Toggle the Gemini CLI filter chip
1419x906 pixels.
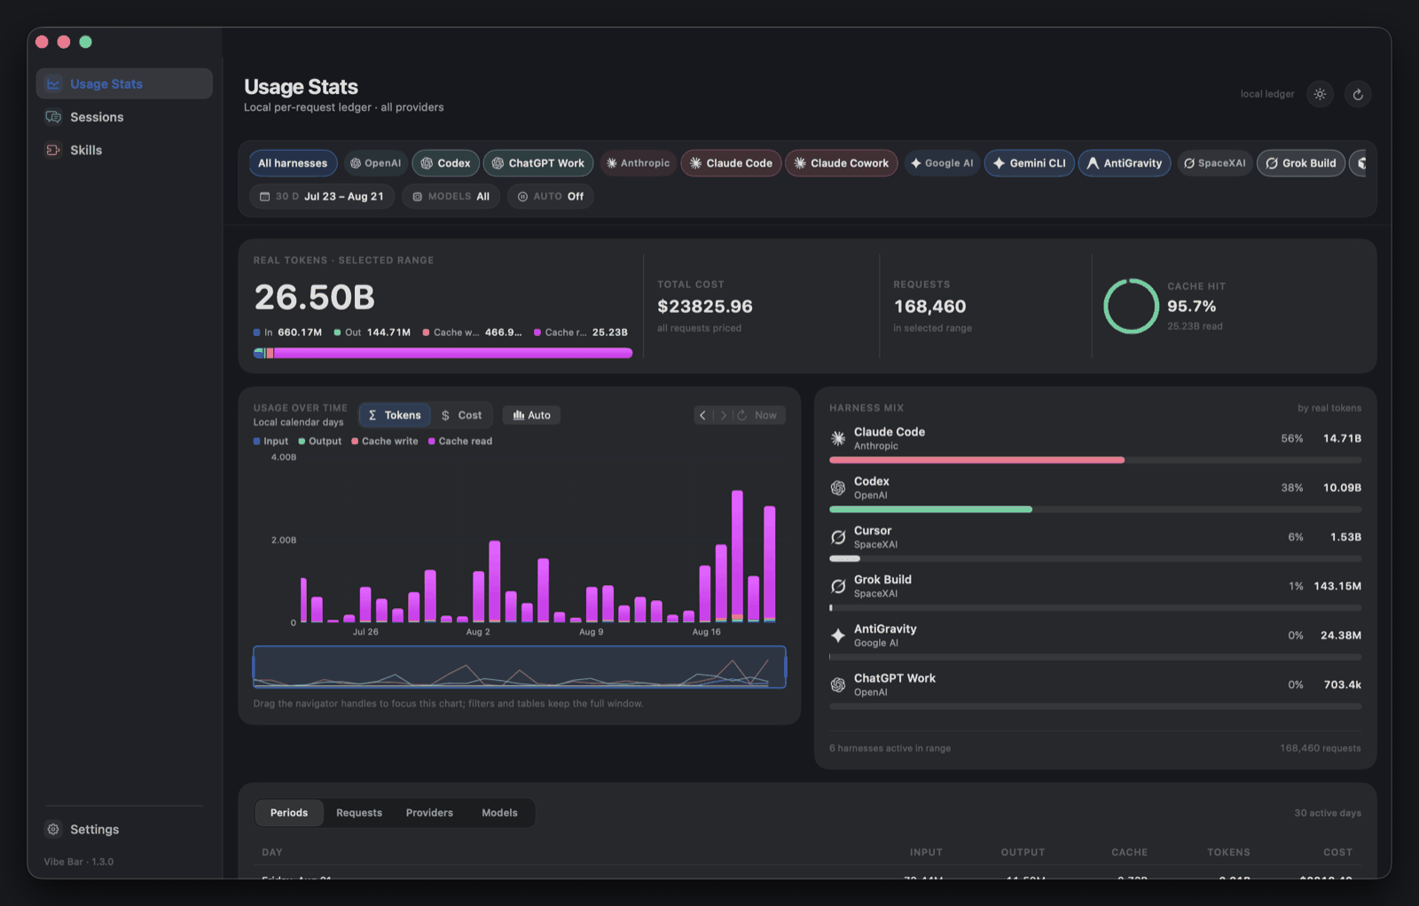coord(1030,163)
